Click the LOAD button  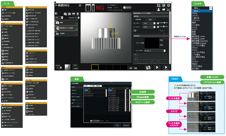click(76, 68)
